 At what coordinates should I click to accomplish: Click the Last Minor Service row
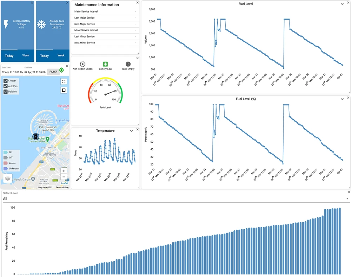105,37
